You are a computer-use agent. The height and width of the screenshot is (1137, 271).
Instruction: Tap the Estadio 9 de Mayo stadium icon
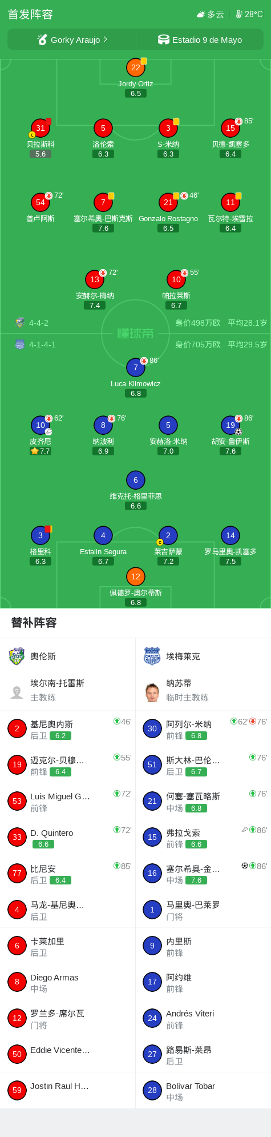coord(164,39)
